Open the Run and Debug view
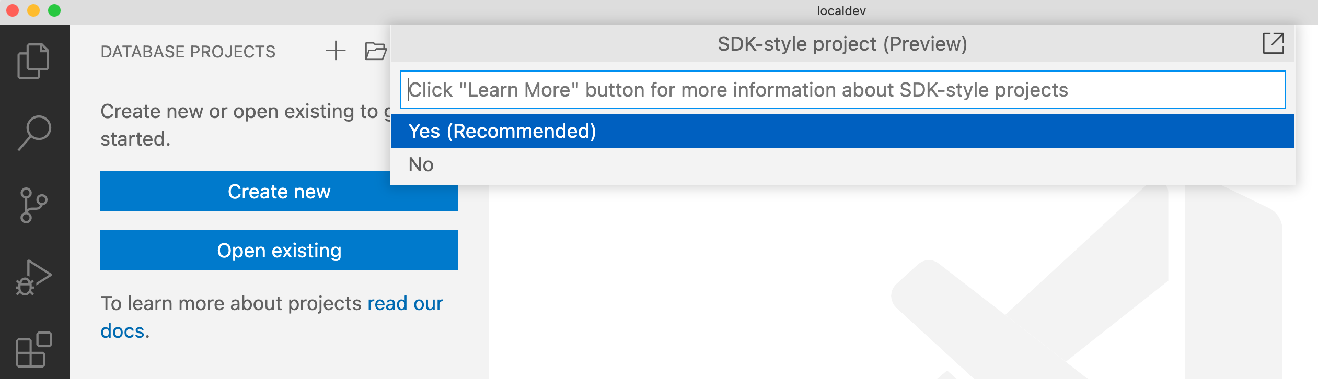 tap(33, 276)
